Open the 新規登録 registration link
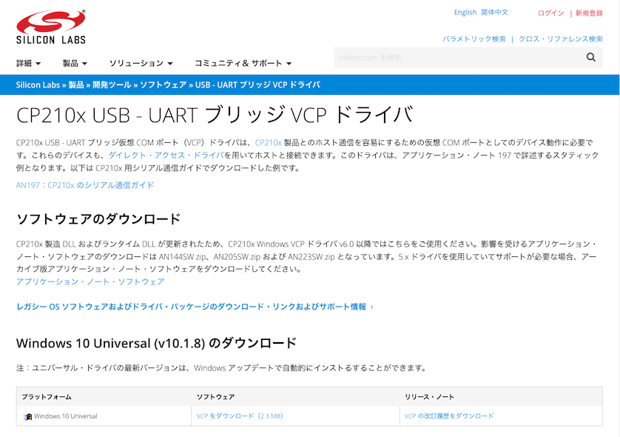620x437 pixels. (x=589, y=13)
